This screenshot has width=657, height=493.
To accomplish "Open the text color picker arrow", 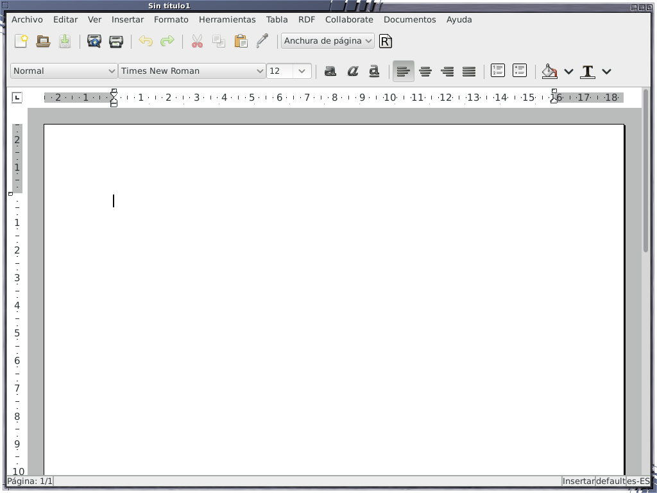I will click(x=606, y=71).
